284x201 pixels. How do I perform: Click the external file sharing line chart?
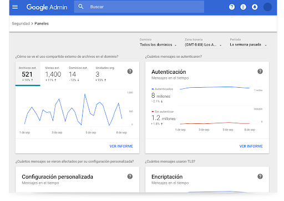pos(73,110)
